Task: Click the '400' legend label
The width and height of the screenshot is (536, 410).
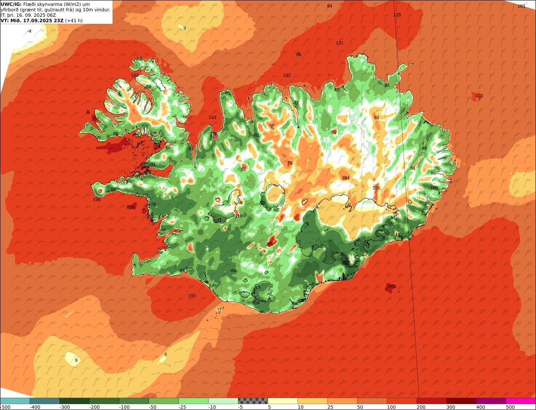Action: pos(480,407)
